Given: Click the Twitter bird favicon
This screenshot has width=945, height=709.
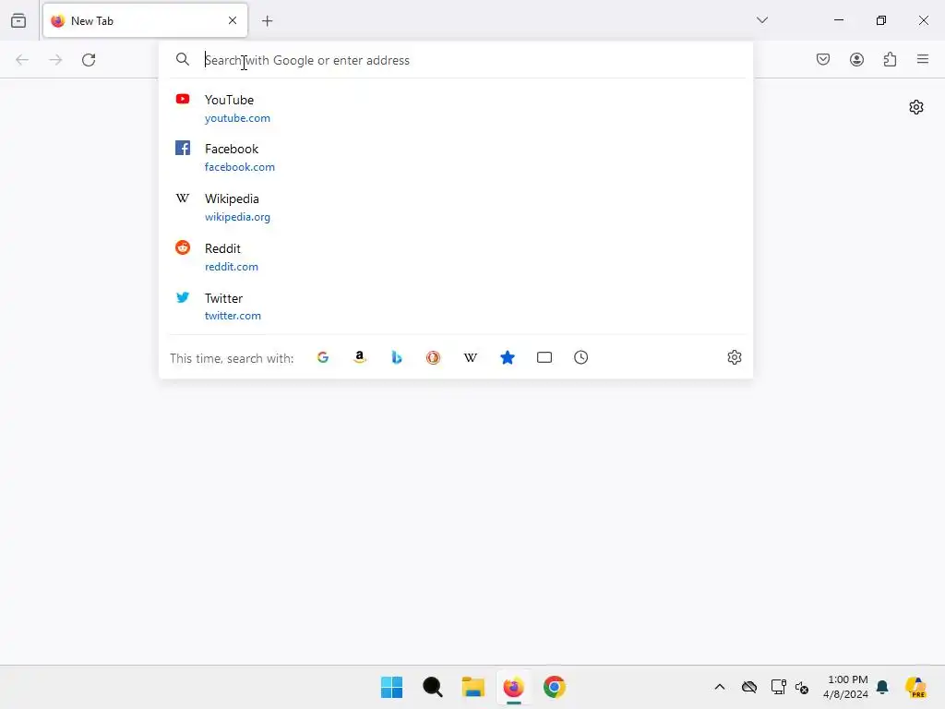Looking at the screenshot, I should pyautogui.click(x=183, y=297).
